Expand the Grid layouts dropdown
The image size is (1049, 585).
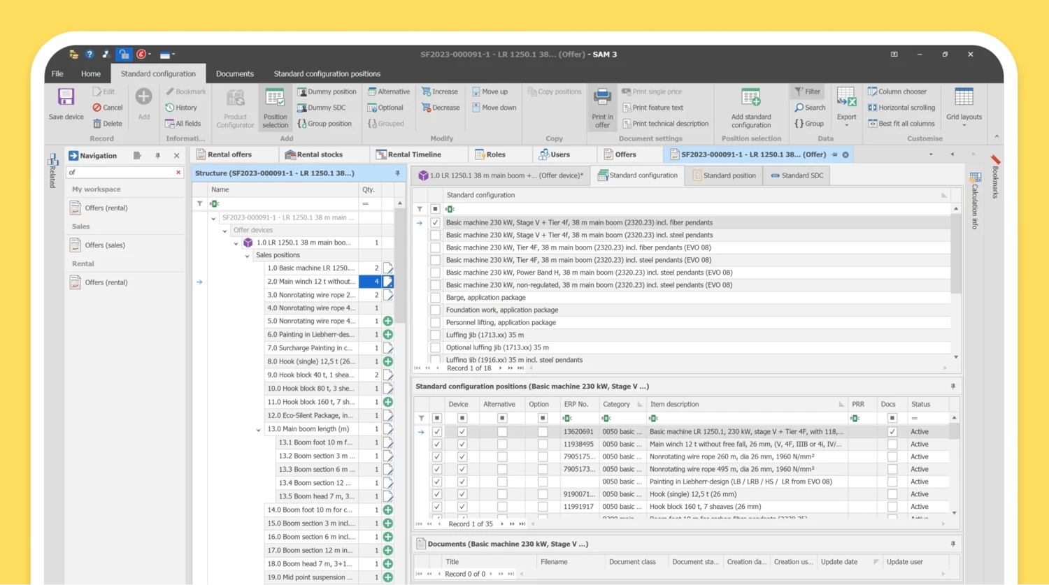964,124
